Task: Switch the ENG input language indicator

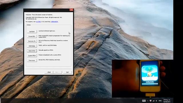Action: tap(160, 101)
